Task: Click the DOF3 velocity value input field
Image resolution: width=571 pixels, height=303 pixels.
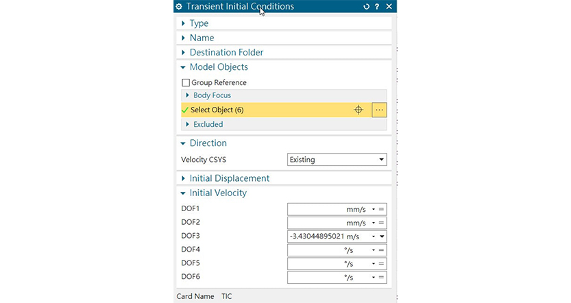Action: tap(317, 237)
